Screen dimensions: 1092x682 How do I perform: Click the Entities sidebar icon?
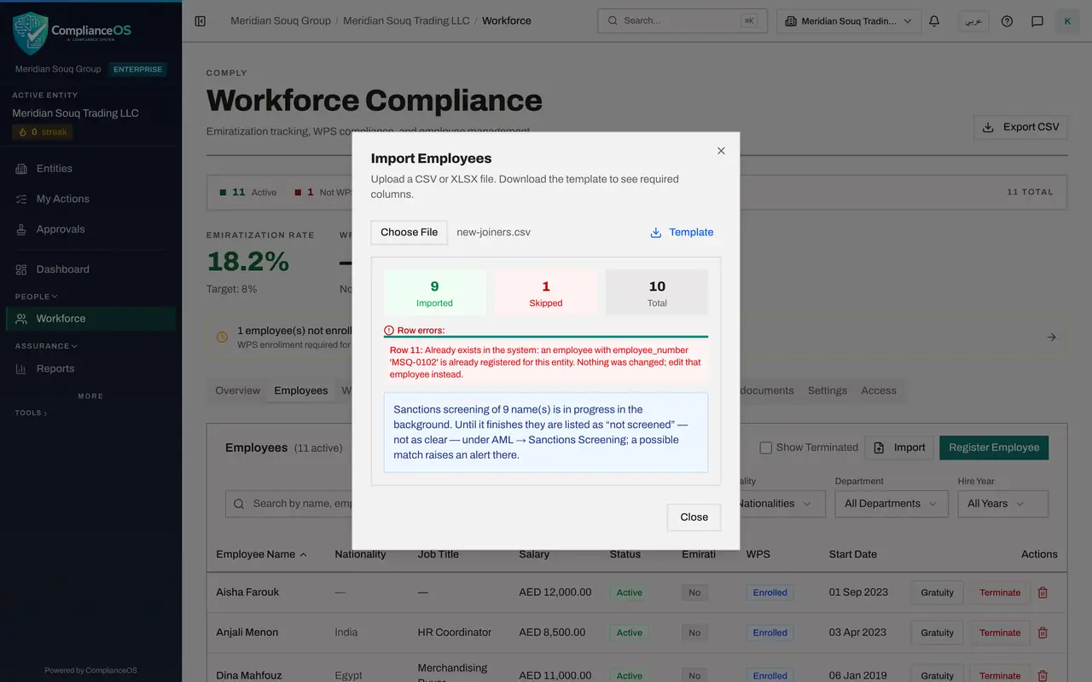click(21, 169)
